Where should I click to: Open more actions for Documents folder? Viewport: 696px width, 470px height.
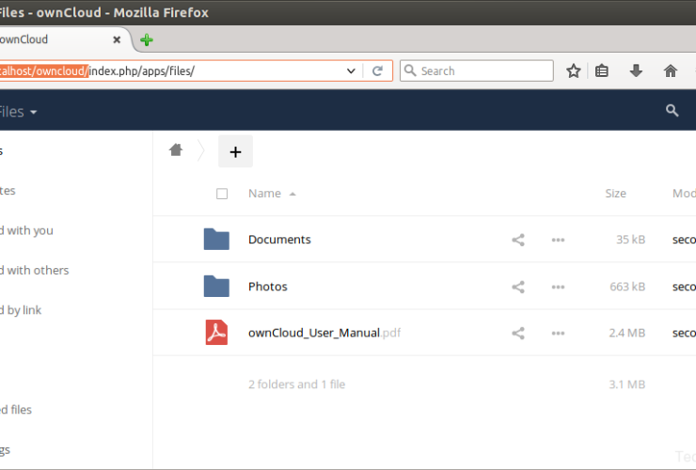(558, 240)
